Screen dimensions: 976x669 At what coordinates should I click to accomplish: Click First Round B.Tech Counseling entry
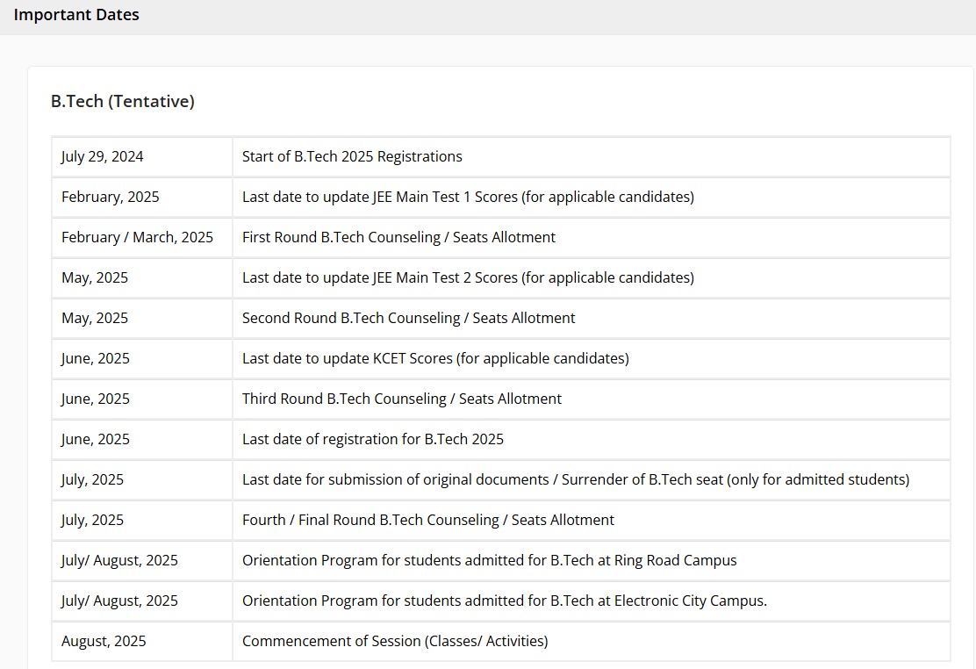[x=398, y=238]
